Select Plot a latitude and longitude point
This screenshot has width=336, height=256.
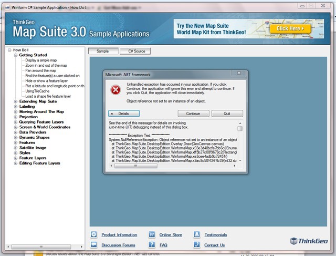(55, 86)
